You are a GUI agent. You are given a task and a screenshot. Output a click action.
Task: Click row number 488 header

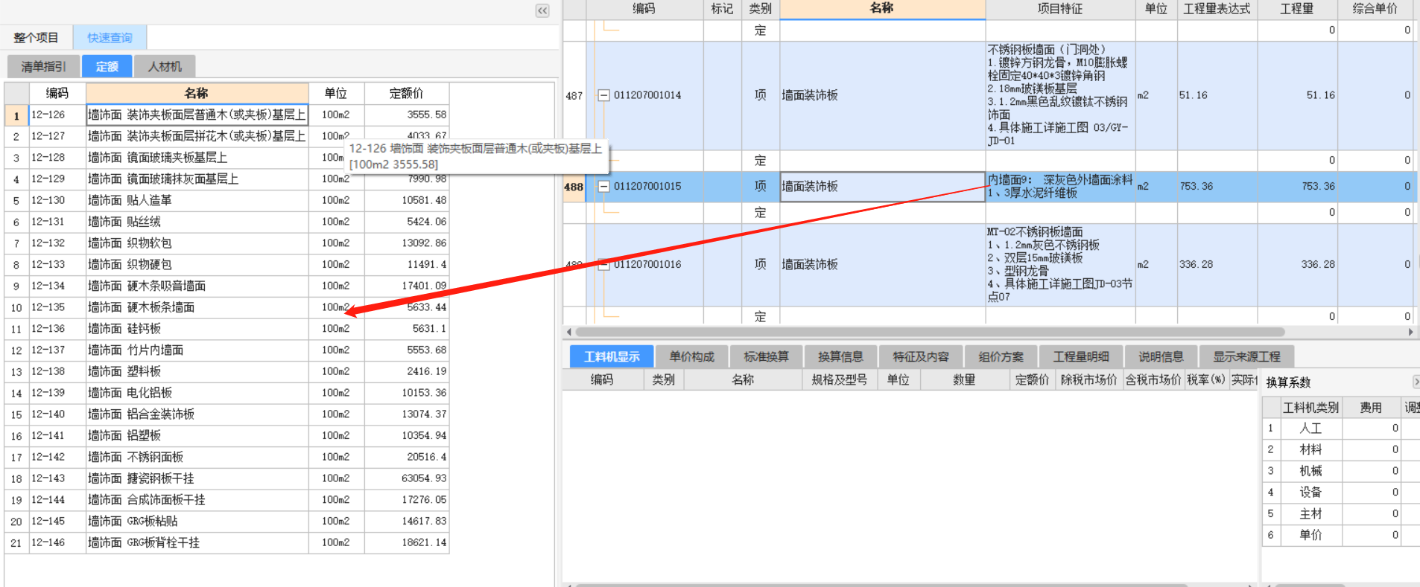pyautogui.click(x=574, y=187)
